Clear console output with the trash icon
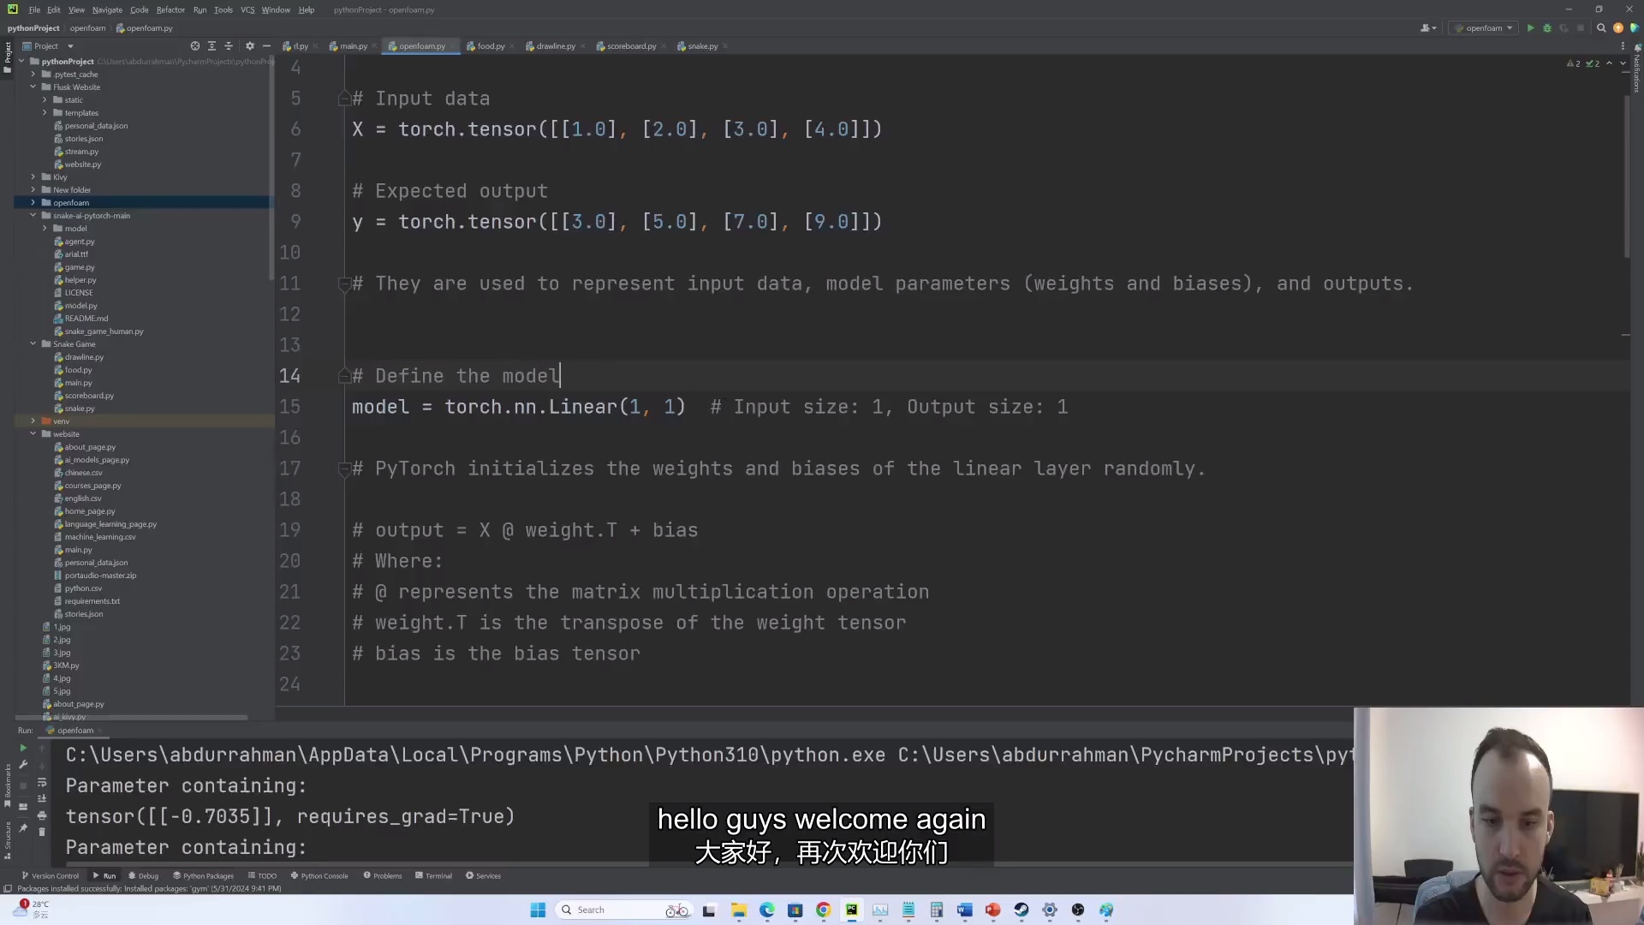The width and height of the screenshot is (1644, 925). 42,832
